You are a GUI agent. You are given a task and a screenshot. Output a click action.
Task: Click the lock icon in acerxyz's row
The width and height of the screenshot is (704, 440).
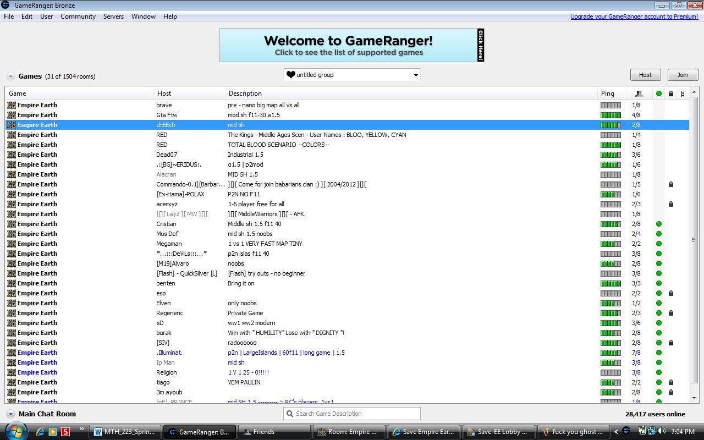pos(671,204)
